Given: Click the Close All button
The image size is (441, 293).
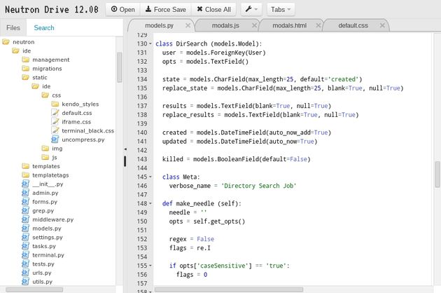Looking at the screenshot, I should coord(213,9).
